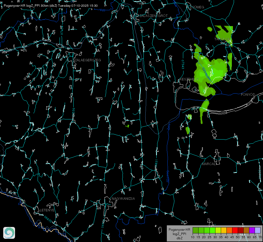
Task: Select the ZALASZENTGRÓT town label
Action: pos(153,16)
